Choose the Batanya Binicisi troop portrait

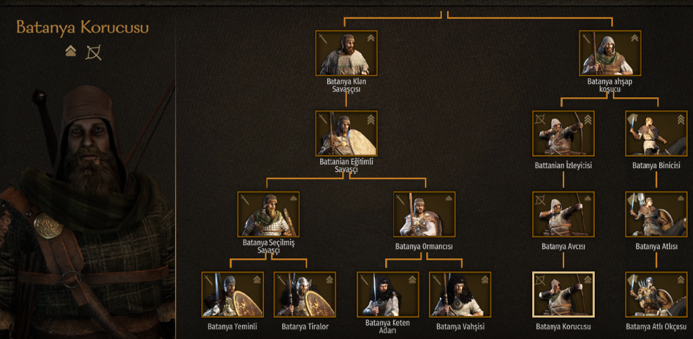tap(657, 134)
